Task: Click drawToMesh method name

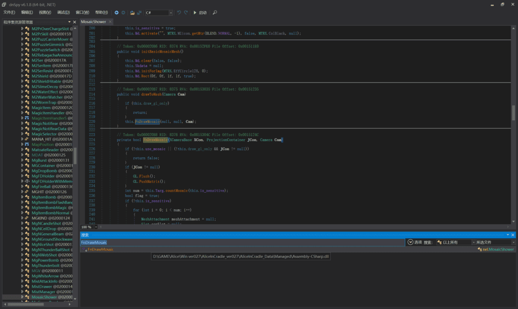Action: [x=151, y=95]
